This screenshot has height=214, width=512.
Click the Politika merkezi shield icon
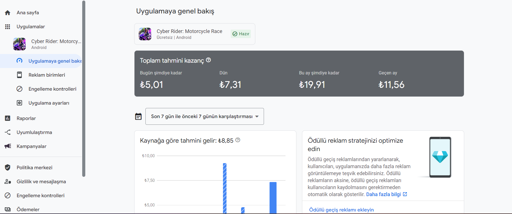pyautogui.click(x=8, y=168)
